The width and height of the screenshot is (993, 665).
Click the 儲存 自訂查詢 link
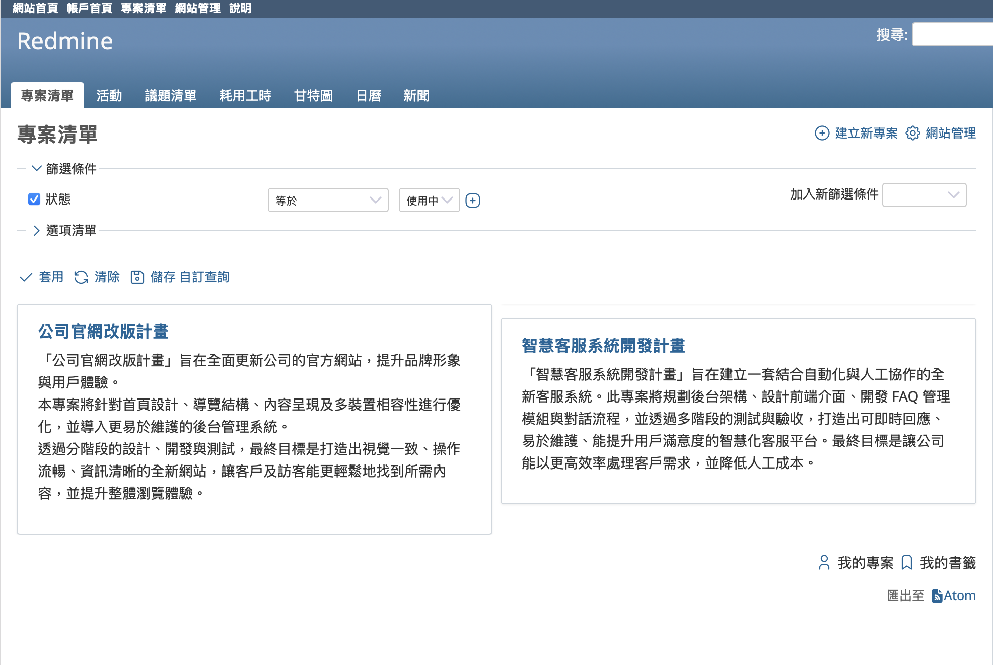[x=190, y=277]
